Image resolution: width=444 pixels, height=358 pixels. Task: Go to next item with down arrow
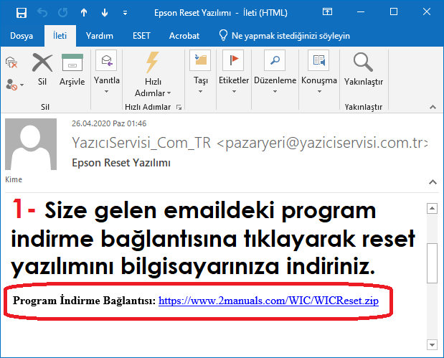click(x=105, y=13)
